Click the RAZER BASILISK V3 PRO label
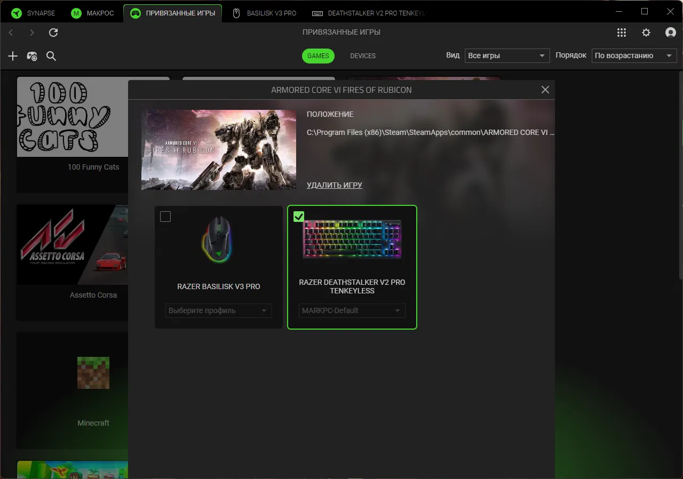This screenshot has height=479, width=683. pyautogui.click(x=219, y=286)
